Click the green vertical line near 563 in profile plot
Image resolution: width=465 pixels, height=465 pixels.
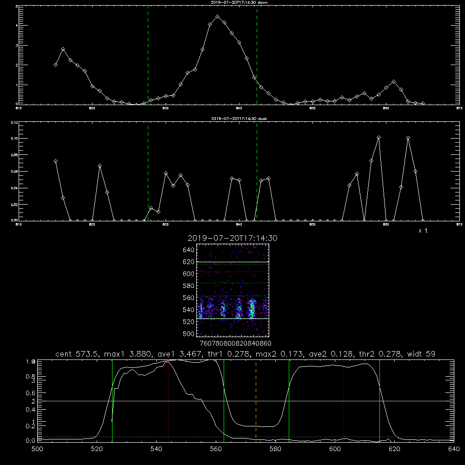224,400
